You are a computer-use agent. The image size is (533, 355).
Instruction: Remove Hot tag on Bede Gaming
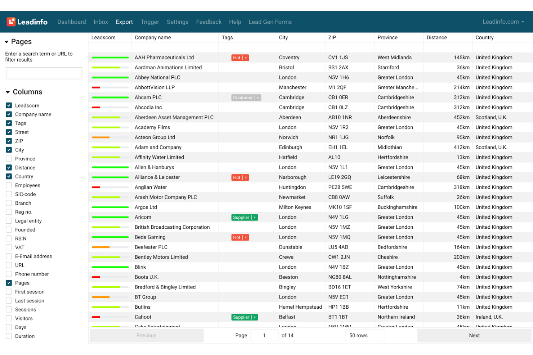(246, 237)
